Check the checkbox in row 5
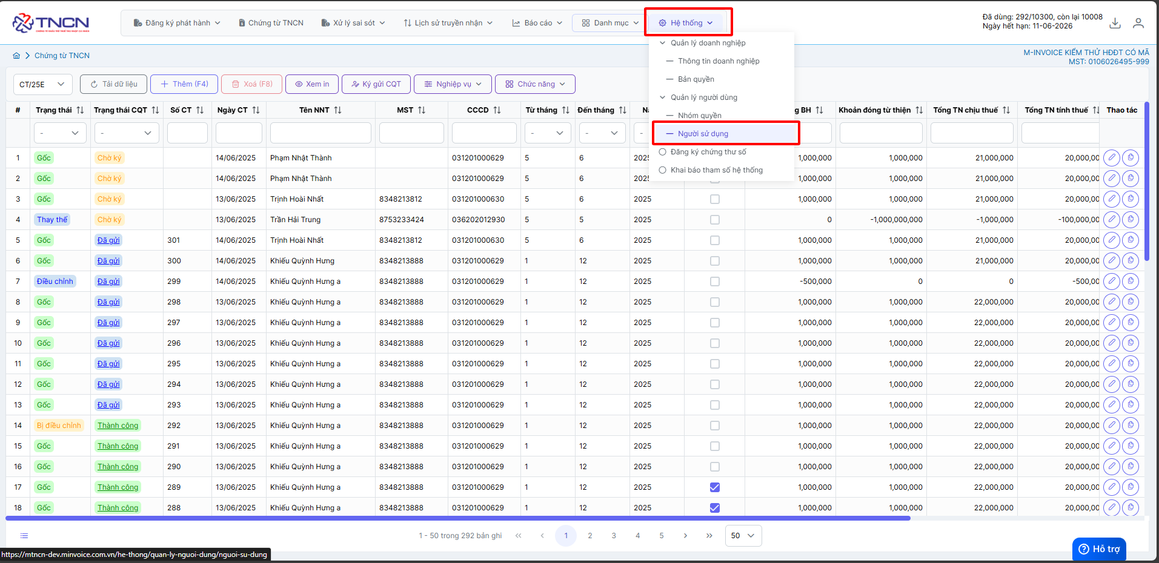This screenshot has height=563, width=1159. pyautogui.click(x=715, y=240)
